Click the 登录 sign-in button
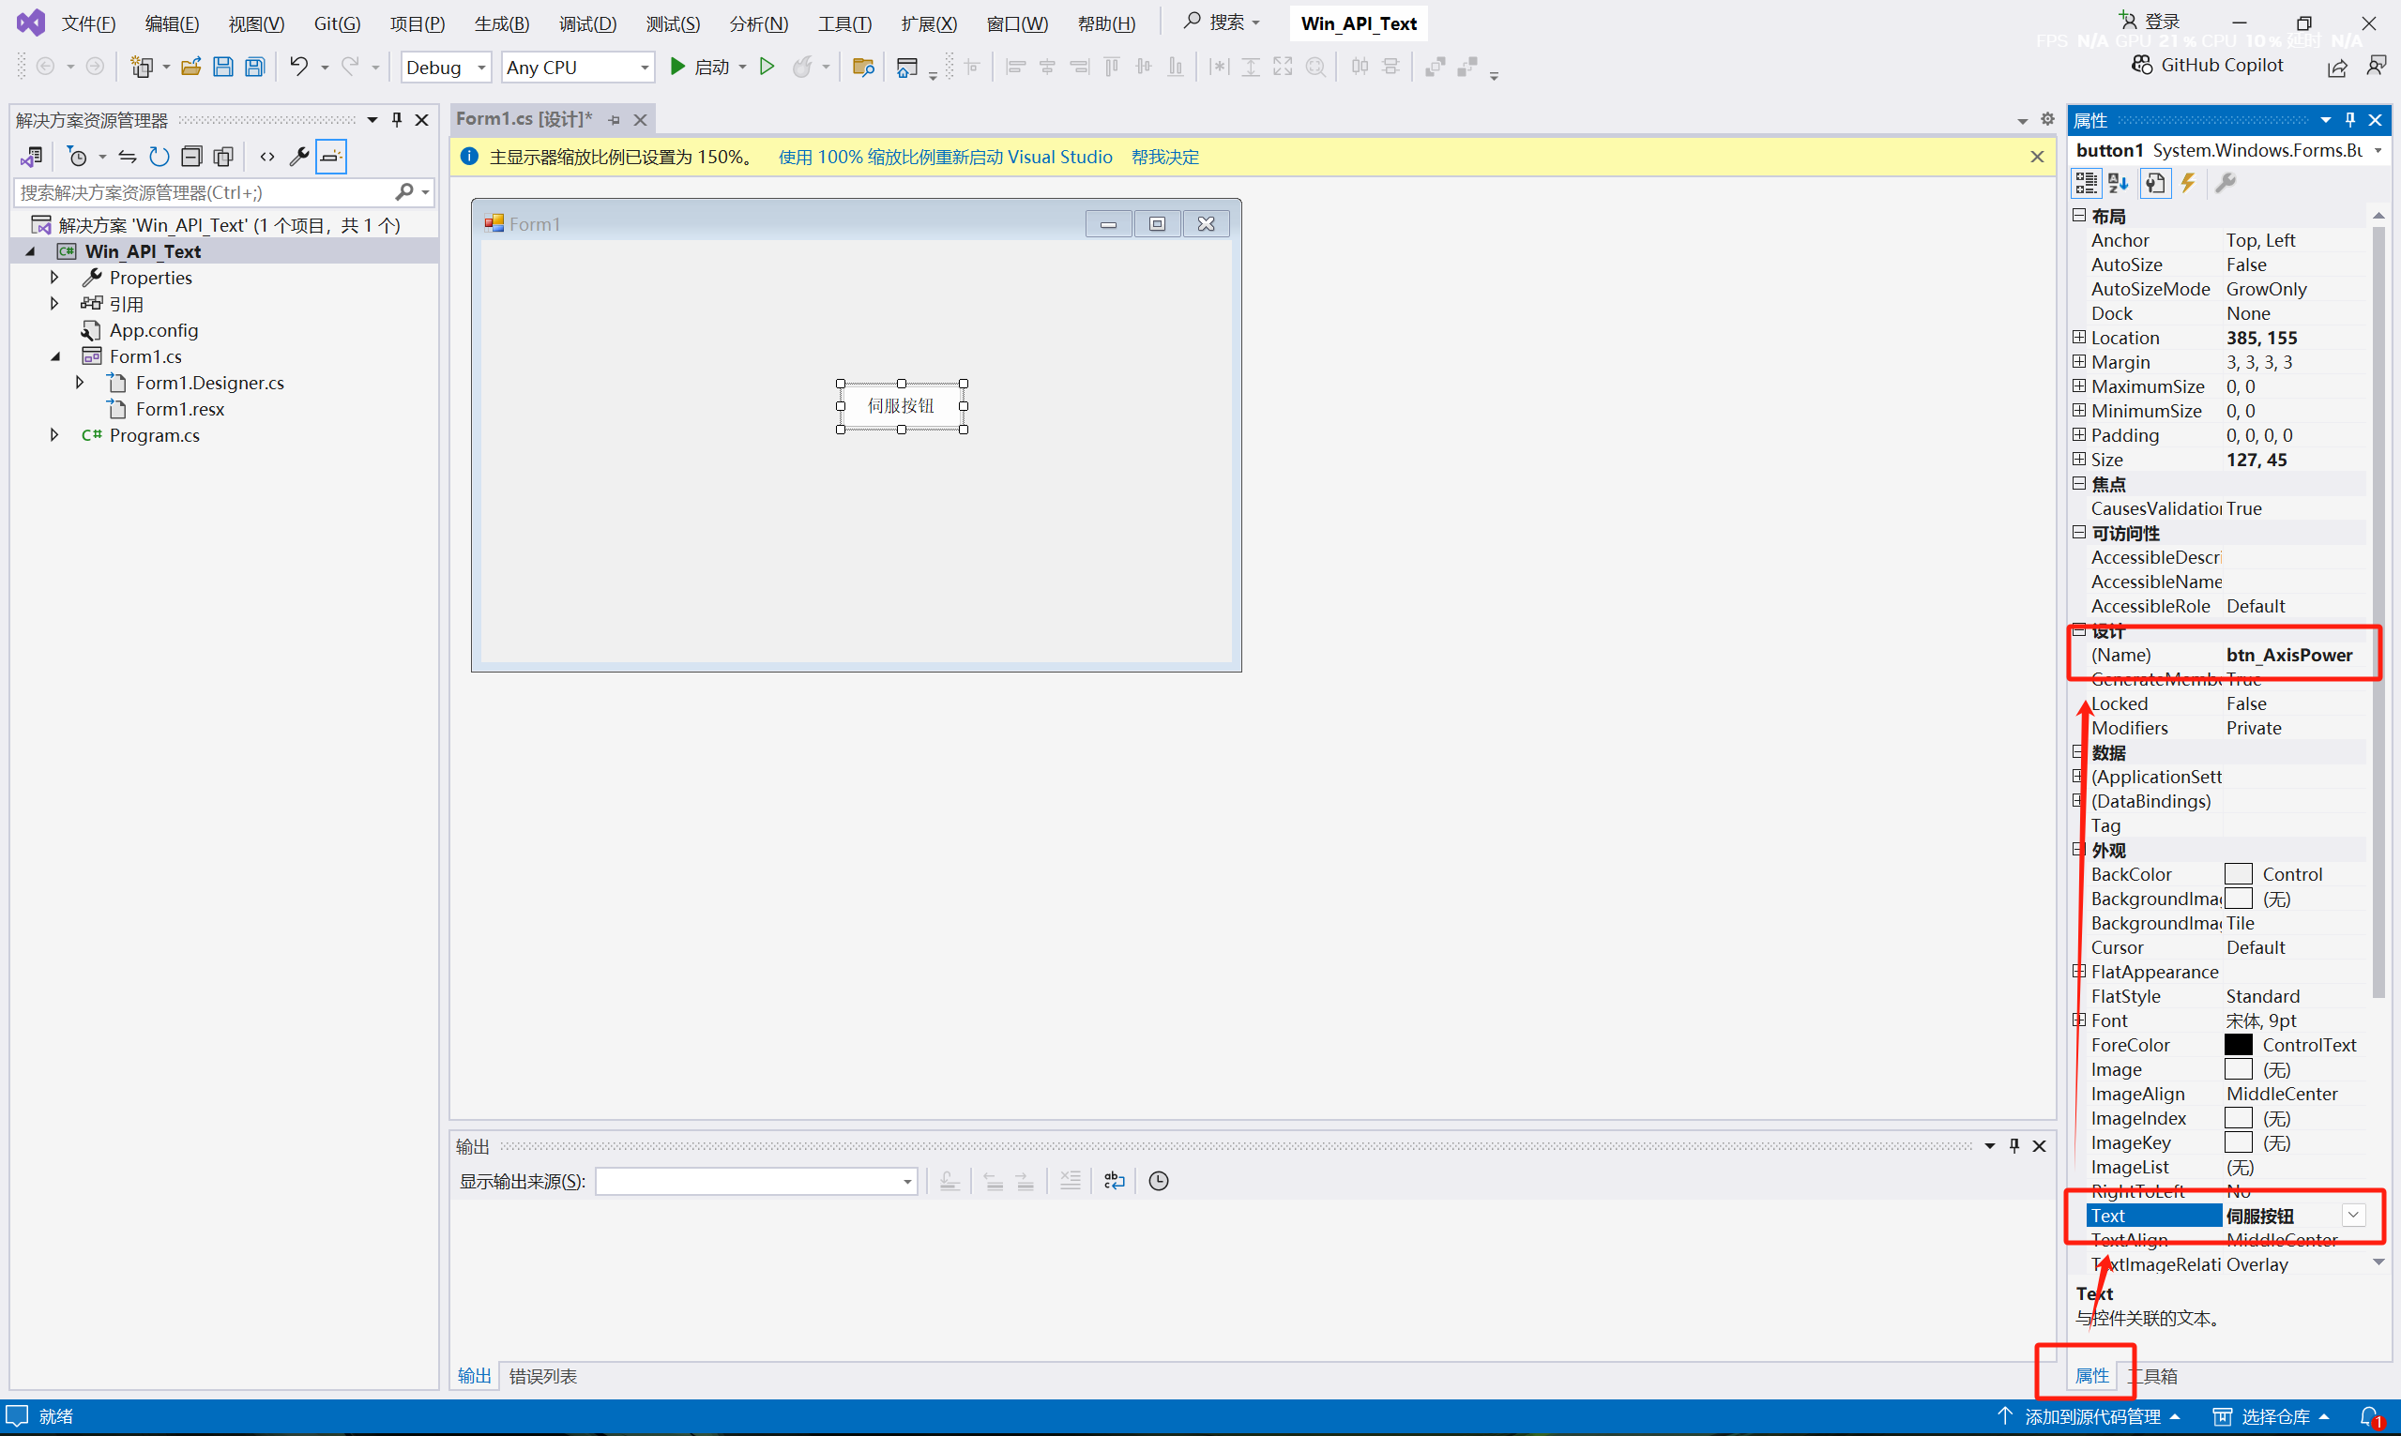 point(2150,21)
